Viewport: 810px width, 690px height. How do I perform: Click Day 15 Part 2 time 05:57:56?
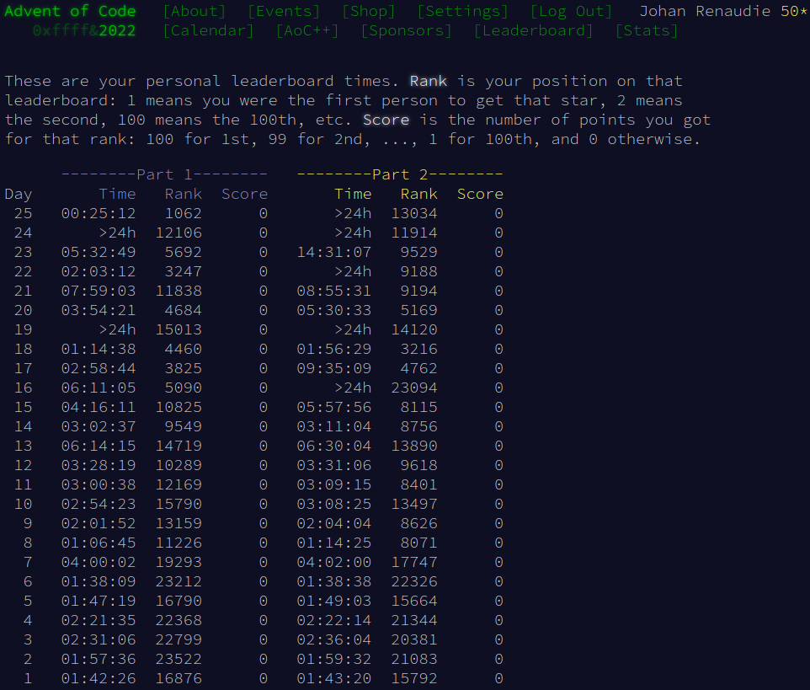334,407
